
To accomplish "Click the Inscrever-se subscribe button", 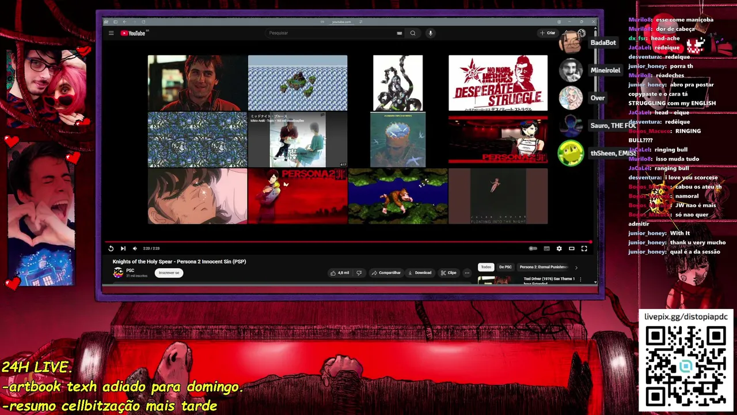I will point(169,273).
